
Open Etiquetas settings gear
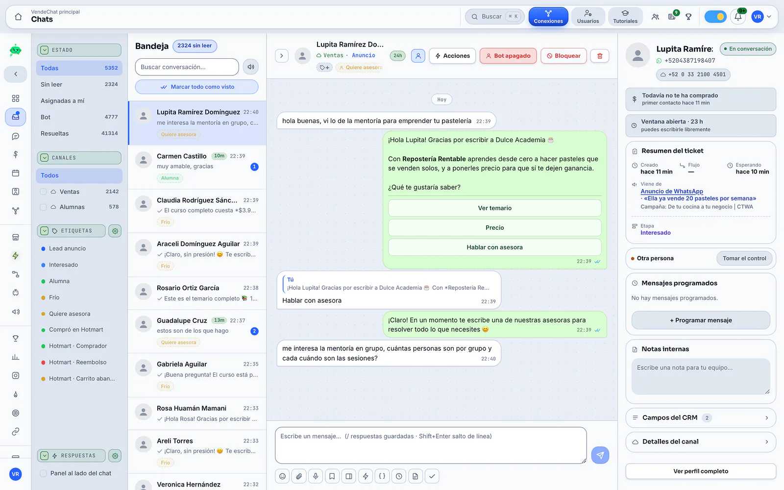click(x=115, y=231)
